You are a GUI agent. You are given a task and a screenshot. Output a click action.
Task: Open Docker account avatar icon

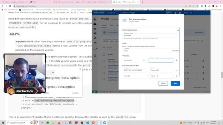point(191,13)
